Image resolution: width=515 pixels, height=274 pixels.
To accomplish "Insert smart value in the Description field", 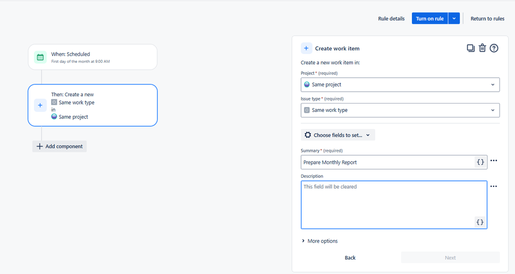I will pos(480,222).
